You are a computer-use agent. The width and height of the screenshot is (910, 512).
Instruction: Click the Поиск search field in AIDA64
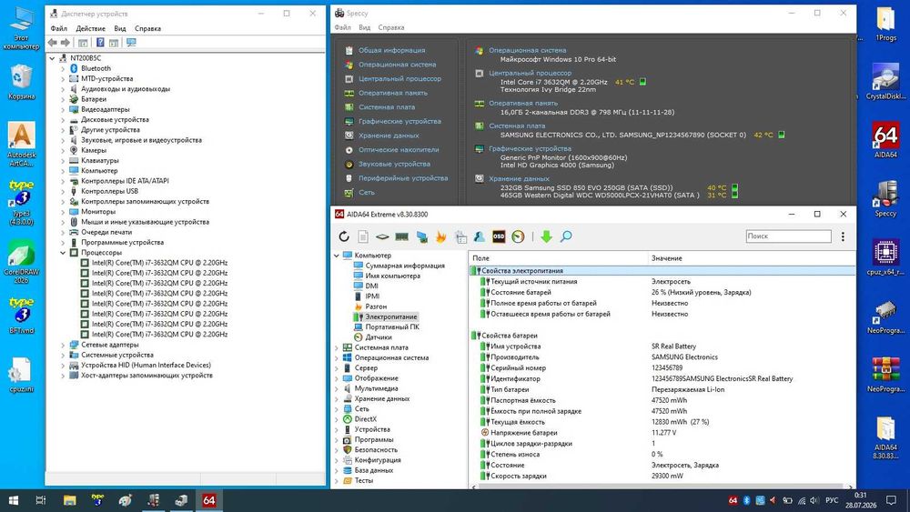[788, 236]
